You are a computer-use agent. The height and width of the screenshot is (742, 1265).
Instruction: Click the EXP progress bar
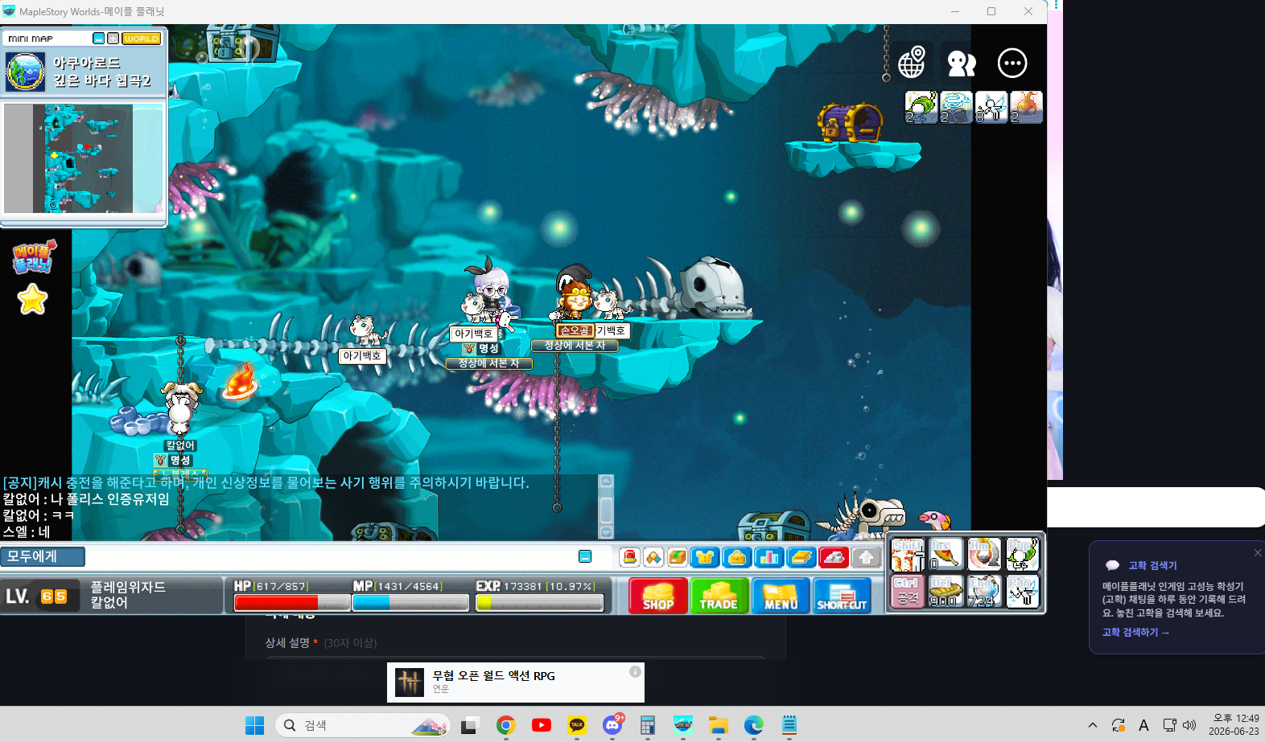(x=539, y=602)
